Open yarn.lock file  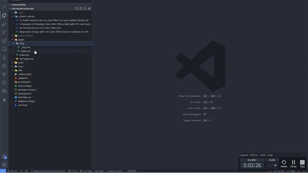[x=23, y=105]
